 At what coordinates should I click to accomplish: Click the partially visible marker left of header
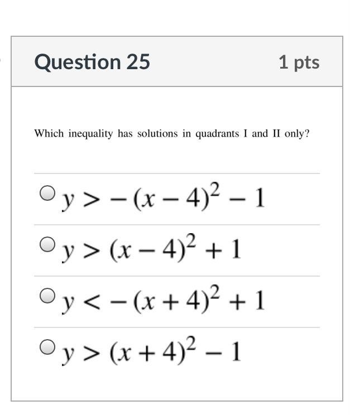click(x=2, y=58)
